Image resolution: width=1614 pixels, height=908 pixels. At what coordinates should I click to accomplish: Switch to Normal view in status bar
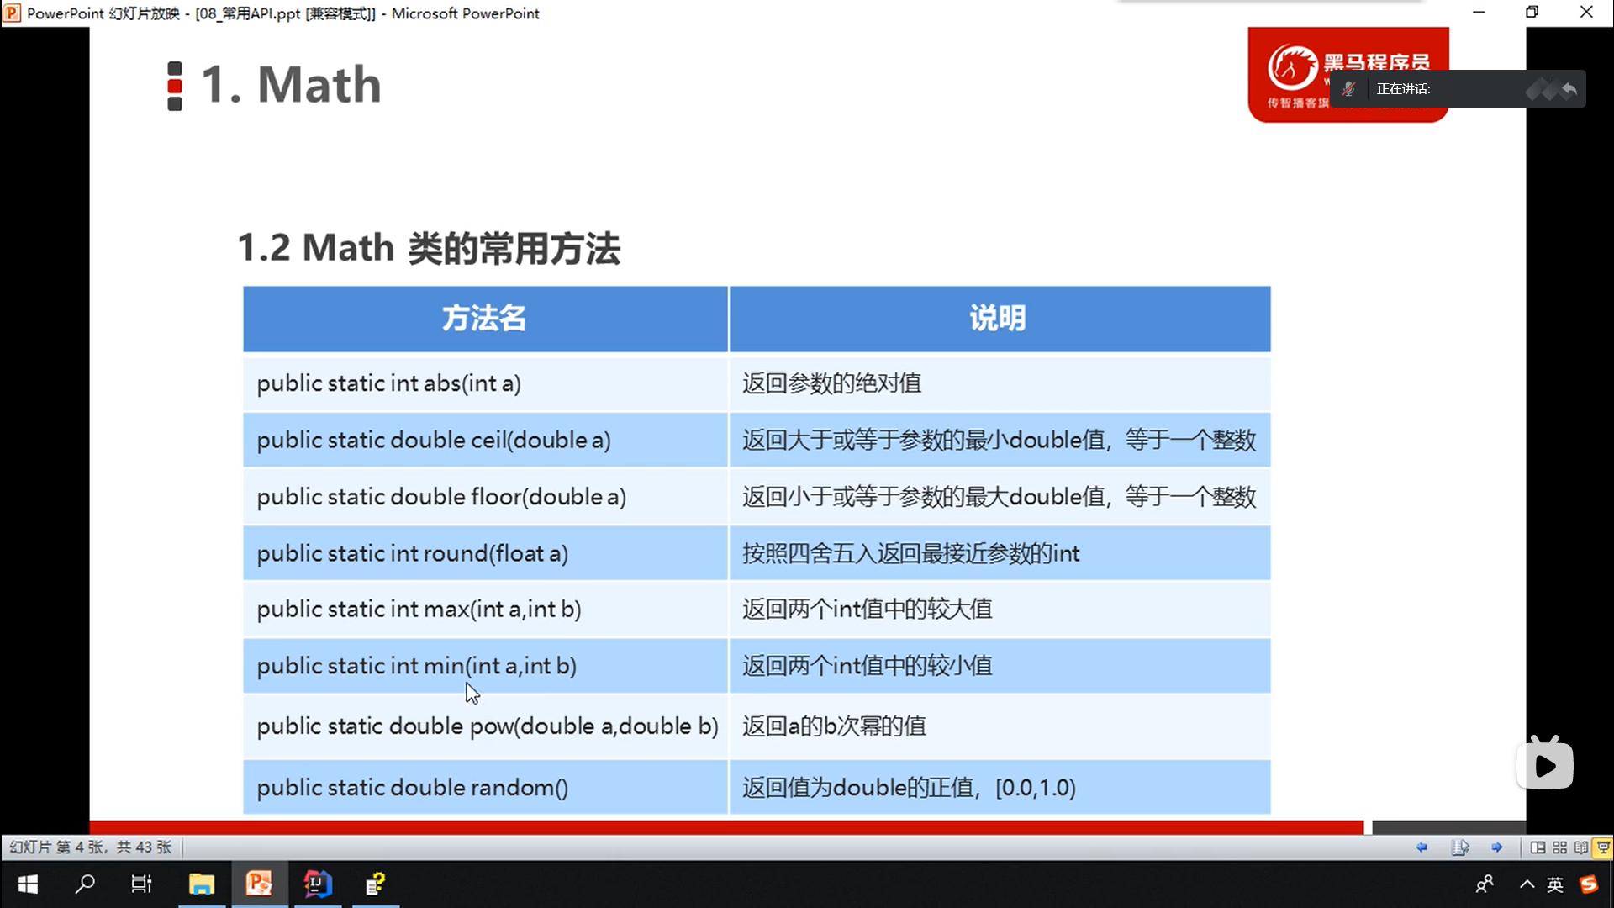coord(1538,847)
